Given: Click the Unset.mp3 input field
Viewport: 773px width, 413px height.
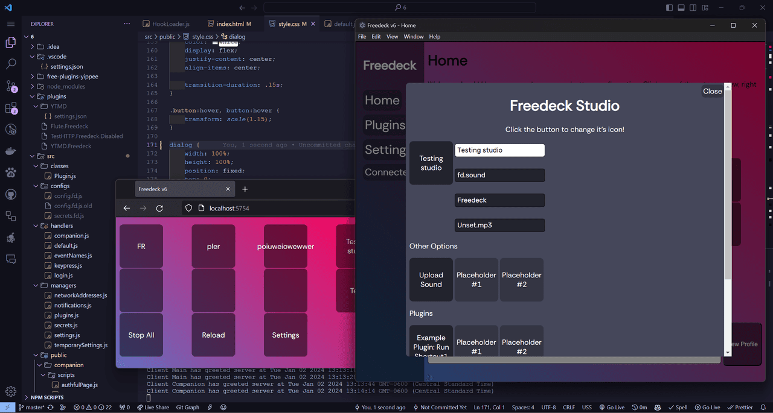Looking at the screenshot, I should (500, 225).
